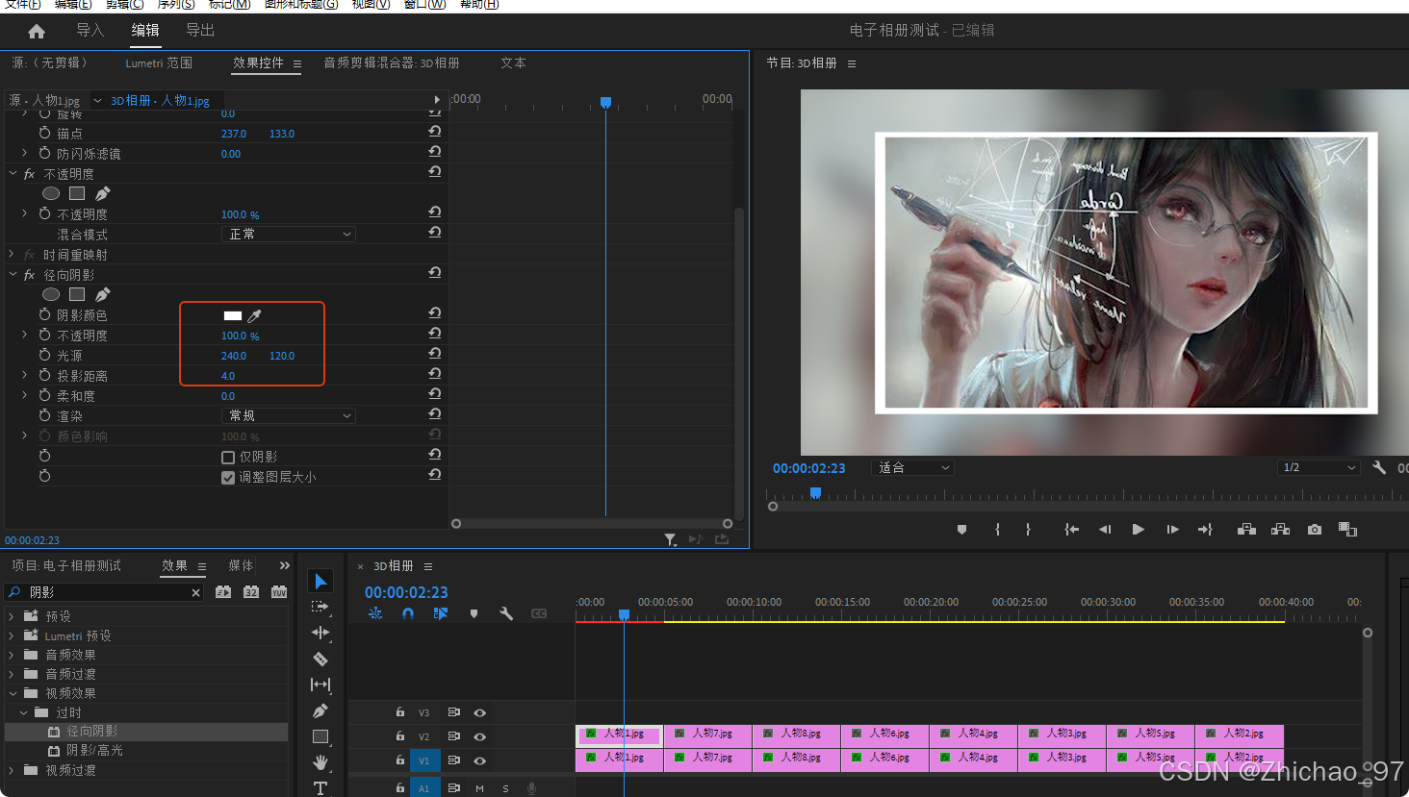1409x797 pixels.
Task: Step back one frame
Action: [1105, 530]
